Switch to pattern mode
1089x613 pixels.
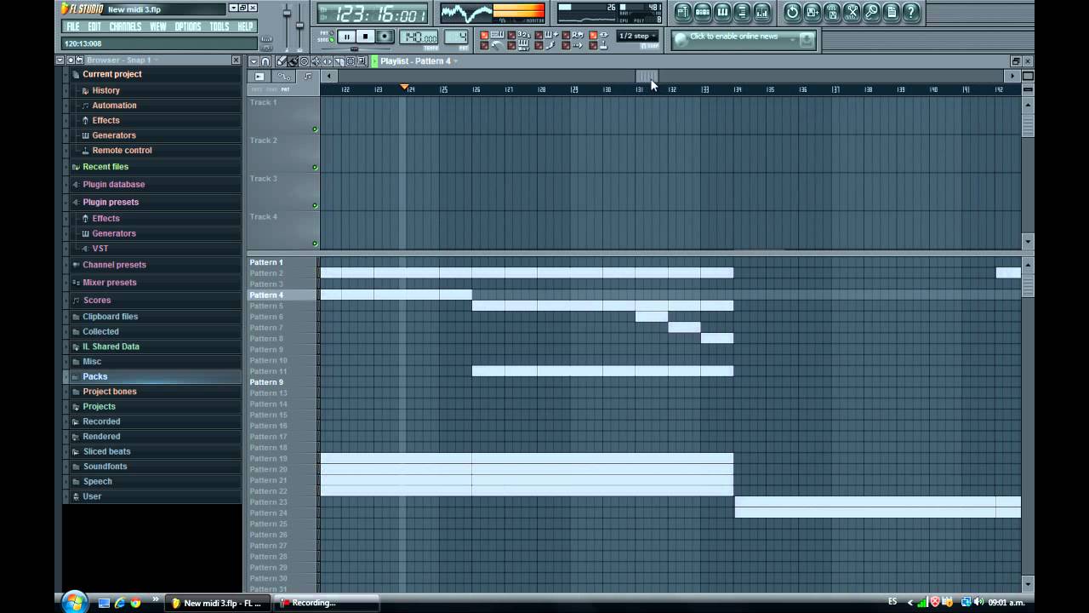tap(332, 32)
